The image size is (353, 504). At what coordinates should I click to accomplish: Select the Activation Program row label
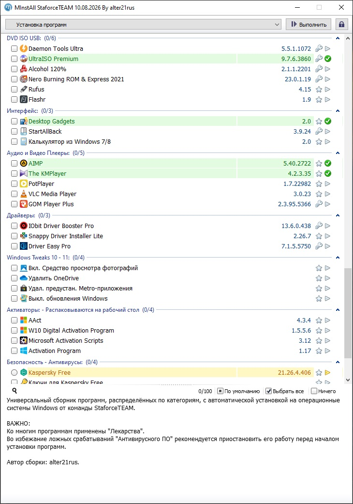55,351
